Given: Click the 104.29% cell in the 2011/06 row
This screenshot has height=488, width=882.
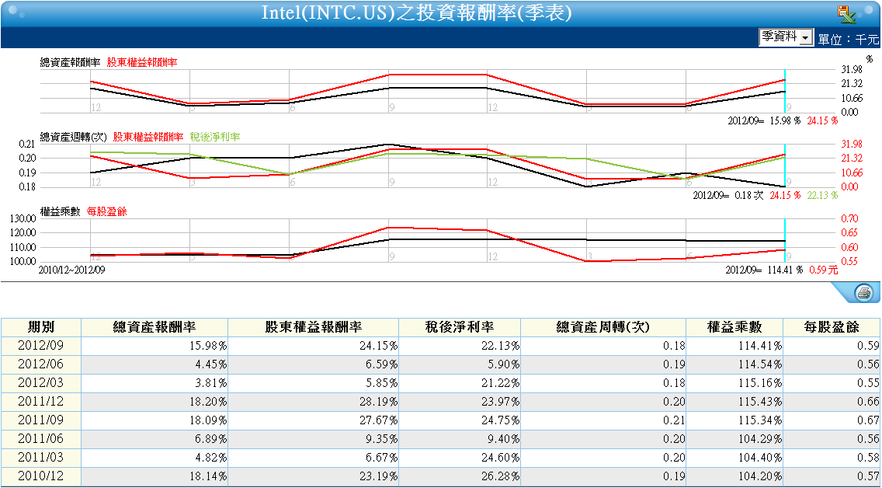Looking at the screenshot, I should pyautogui.click(x=734, y=439).
